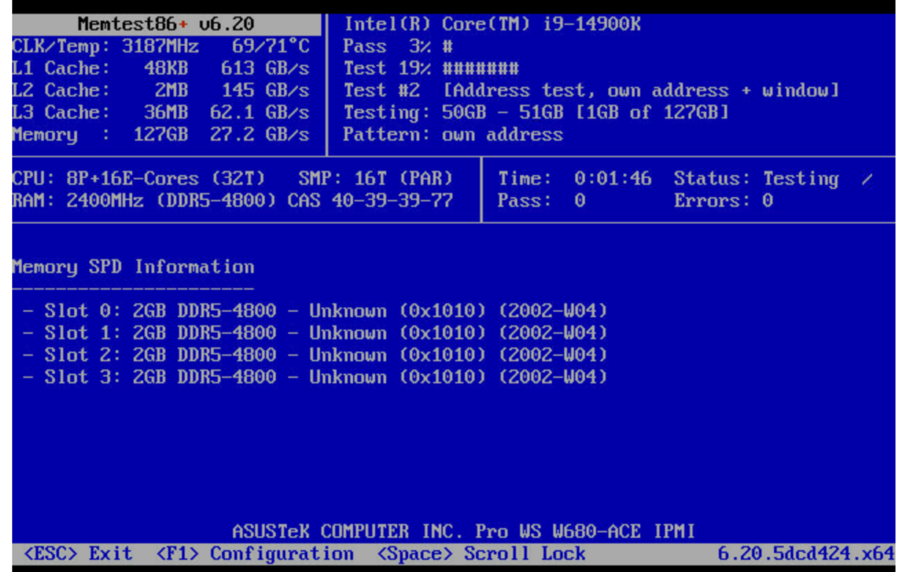917x572 pixels.
Task: Select the Slot 0 SPD row
Action: coord(315,311)
